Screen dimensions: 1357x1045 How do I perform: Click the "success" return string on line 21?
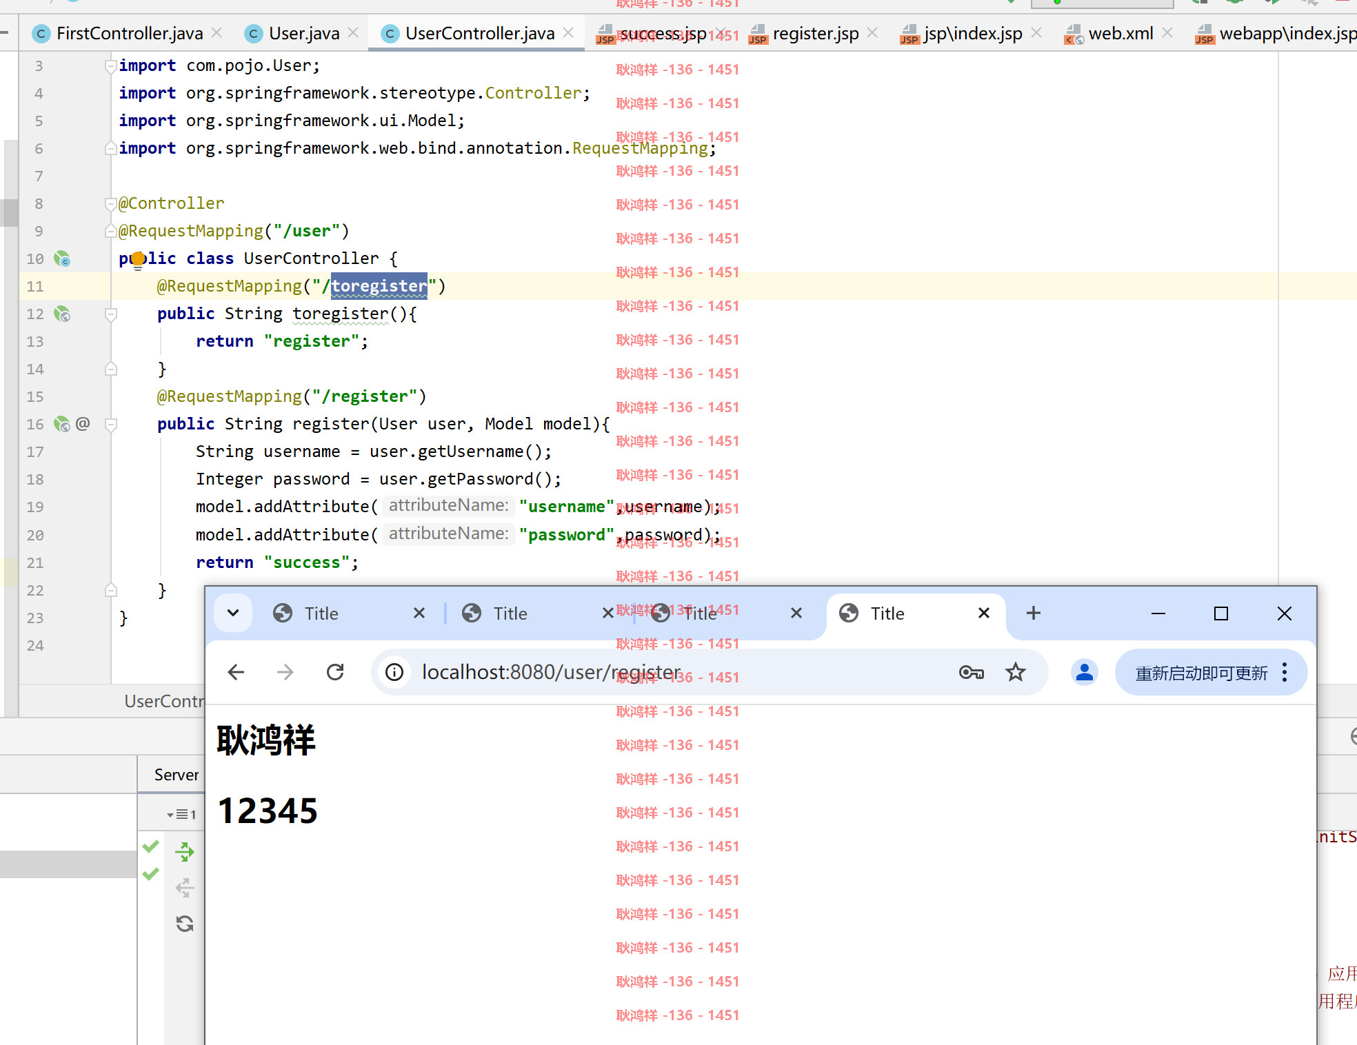pyautogui.click(x=307, y=562)
